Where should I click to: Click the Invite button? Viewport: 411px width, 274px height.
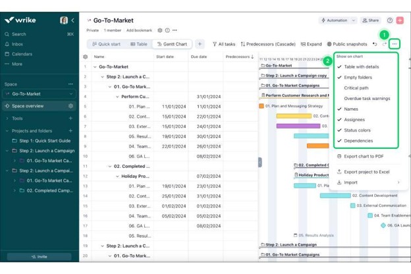tap(39, 257)
